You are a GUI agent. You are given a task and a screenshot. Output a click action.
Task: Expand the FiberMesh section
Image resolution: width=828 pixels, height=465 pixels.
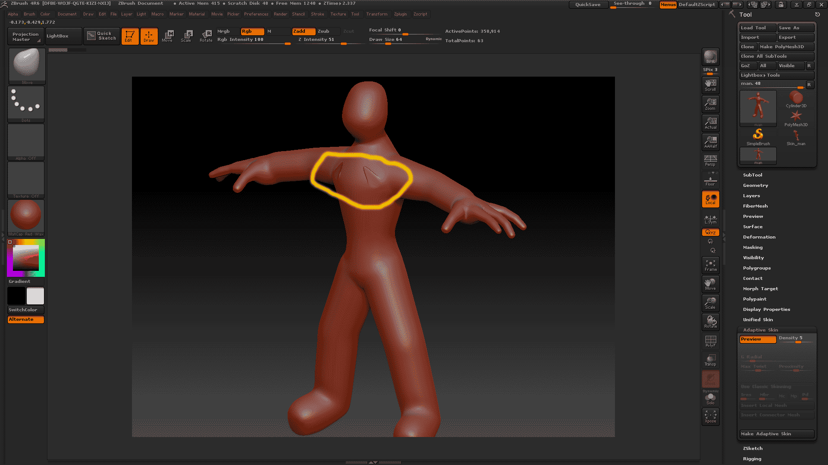(755, 206)
